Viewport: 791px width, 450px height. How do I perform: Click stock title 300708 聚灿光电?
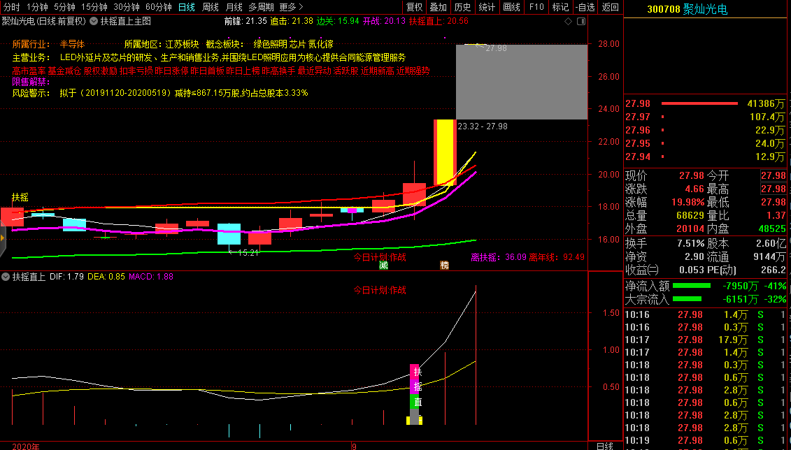(687, 9)
